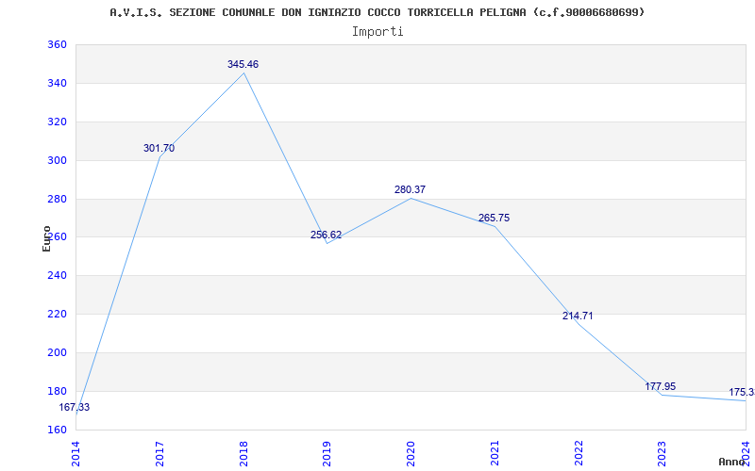Click the A.V.I.S. SEZIONE COMUNALE chart title
This screenshot has height=471, width=755.
tap(377, 12)
